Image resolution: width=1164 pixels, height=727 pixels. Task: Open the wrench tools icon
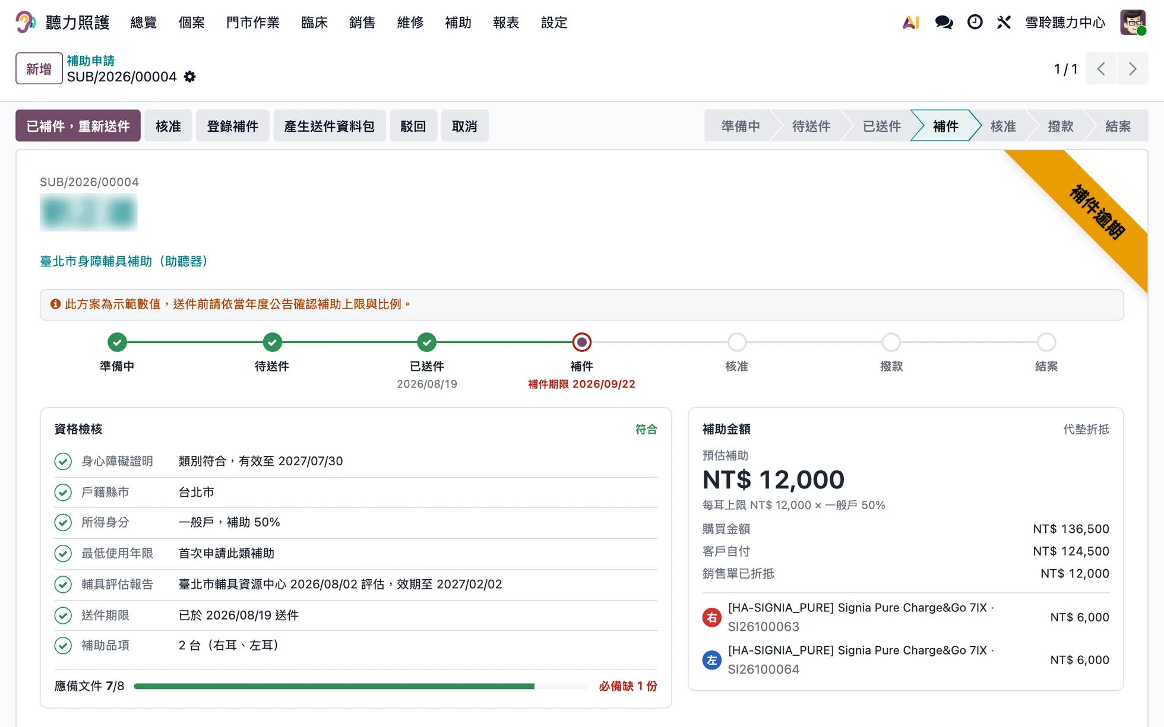[x=1004, y=23]
